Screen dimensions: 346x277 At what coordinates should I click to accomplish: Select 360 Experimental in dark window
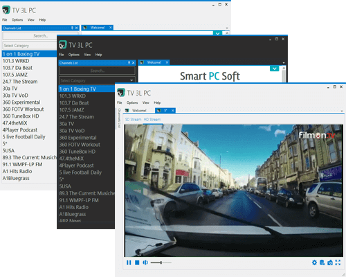[86, 138]
